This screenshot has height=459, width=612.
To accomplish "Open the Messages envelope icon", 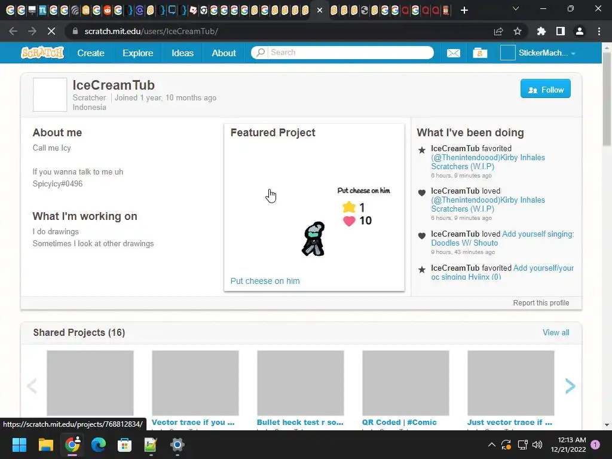I will pyautogui.click(x=453, y=53).
